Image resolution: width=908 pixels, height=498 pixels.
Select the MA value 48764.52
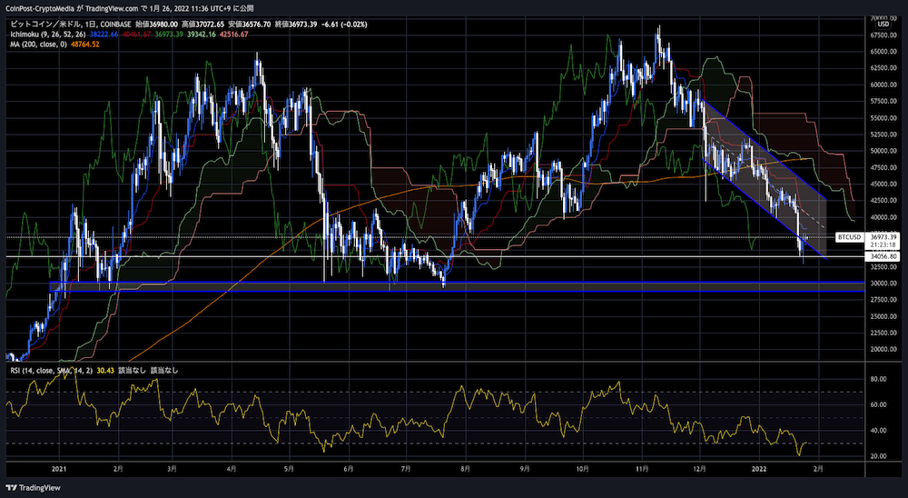coord(84,45)
